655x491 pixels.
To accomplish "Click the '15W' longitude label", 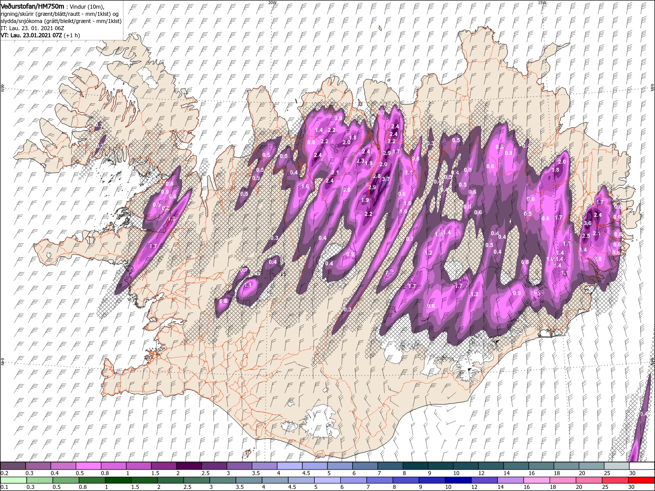I will [542, 3].
